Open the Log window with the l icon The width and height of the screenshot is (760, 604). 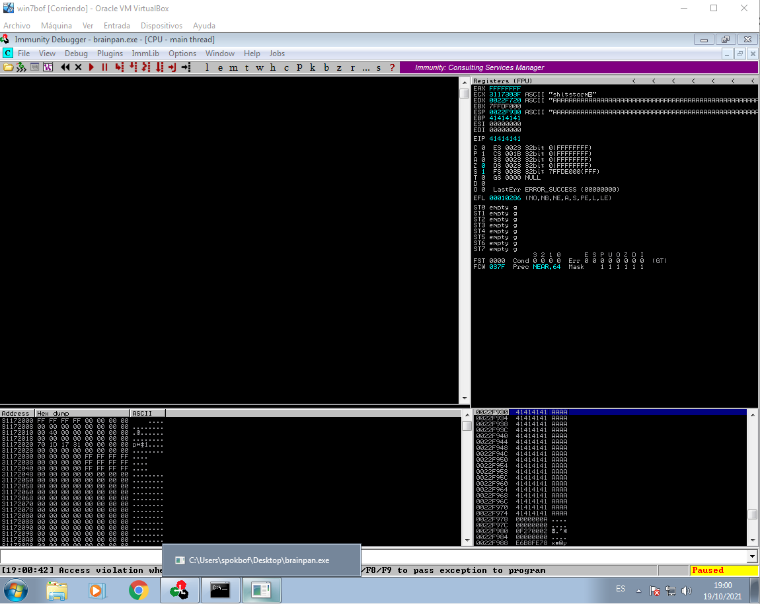(x=206, y=67)
